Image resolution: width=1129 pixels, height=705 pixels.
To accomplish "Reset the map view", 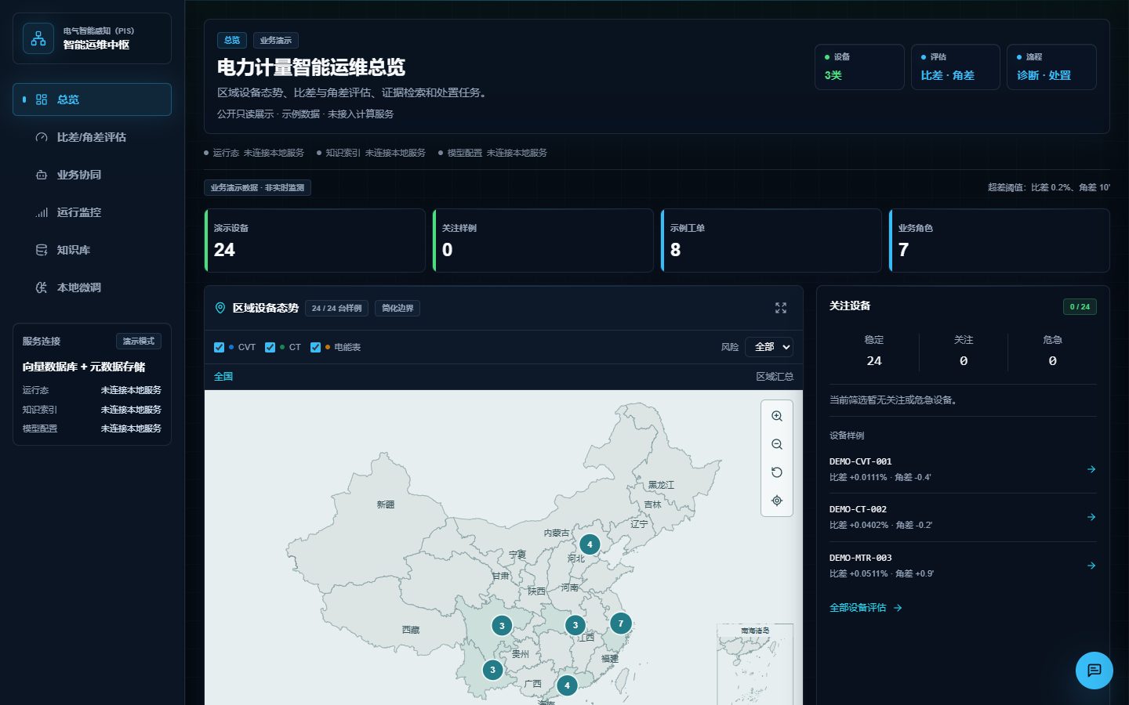I will 777,472.
